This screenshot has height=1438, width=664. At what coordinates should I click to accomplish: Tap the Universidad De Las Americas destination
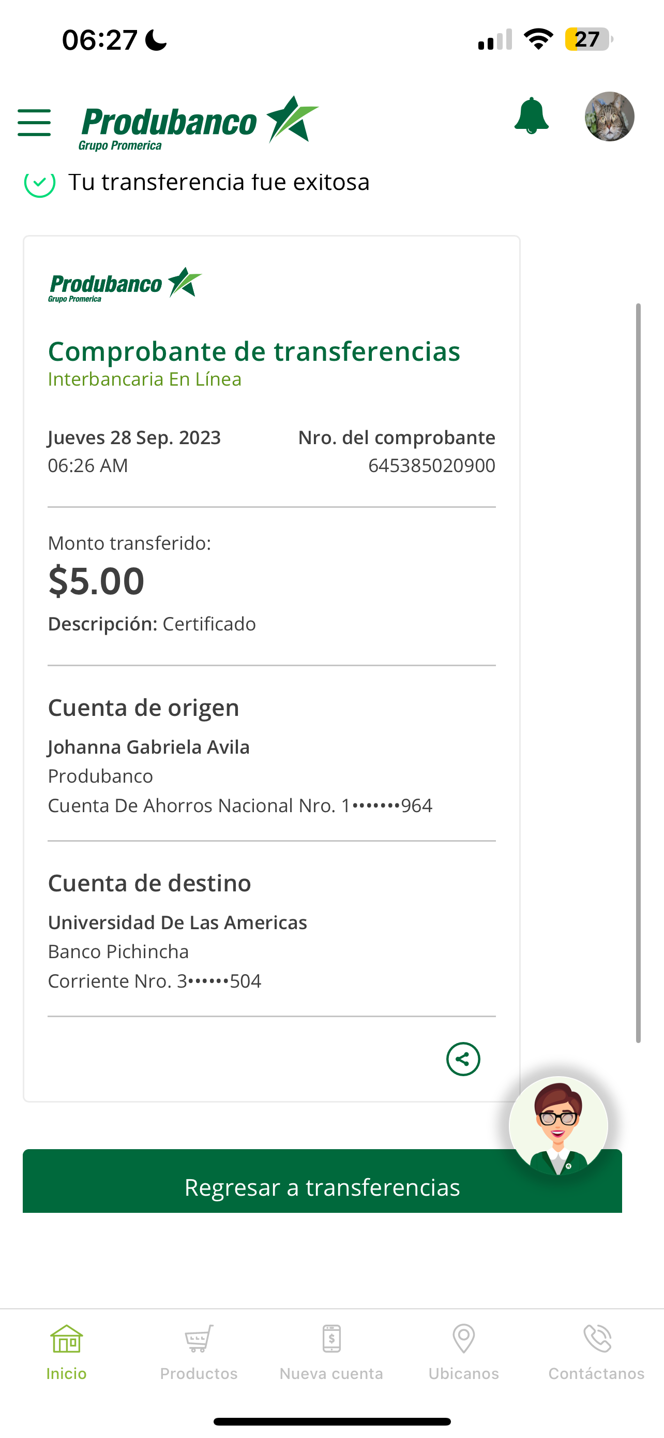[177, 923]
